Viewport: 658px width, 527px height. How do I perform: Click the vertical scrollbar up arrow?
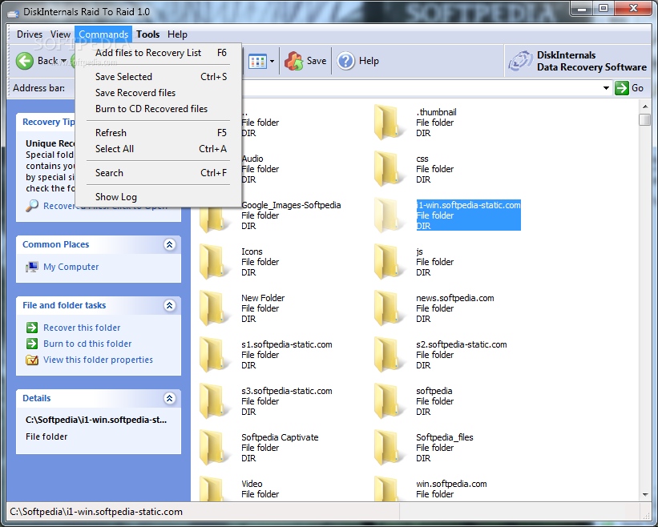(645, 107)
